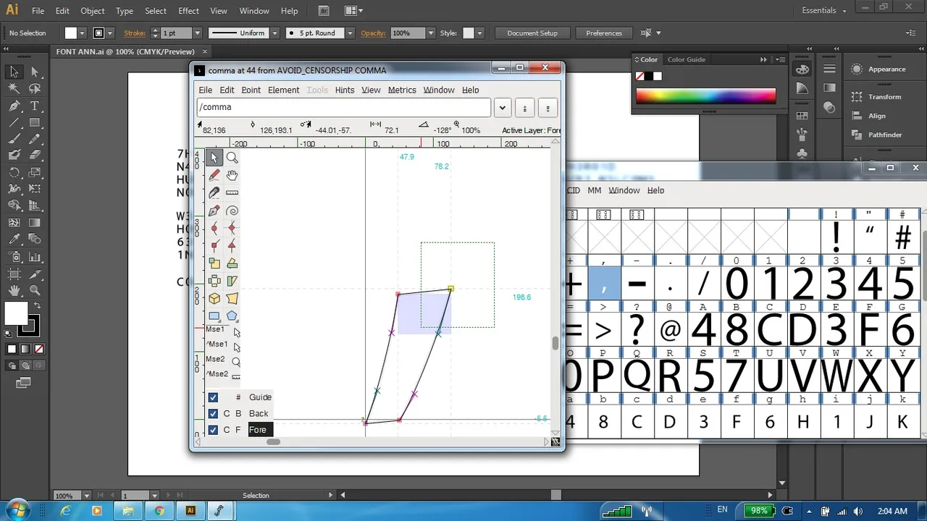Screen dimensions: 927x521
Task: Select Illustrator's Type tool
Action: click(34, 107)
